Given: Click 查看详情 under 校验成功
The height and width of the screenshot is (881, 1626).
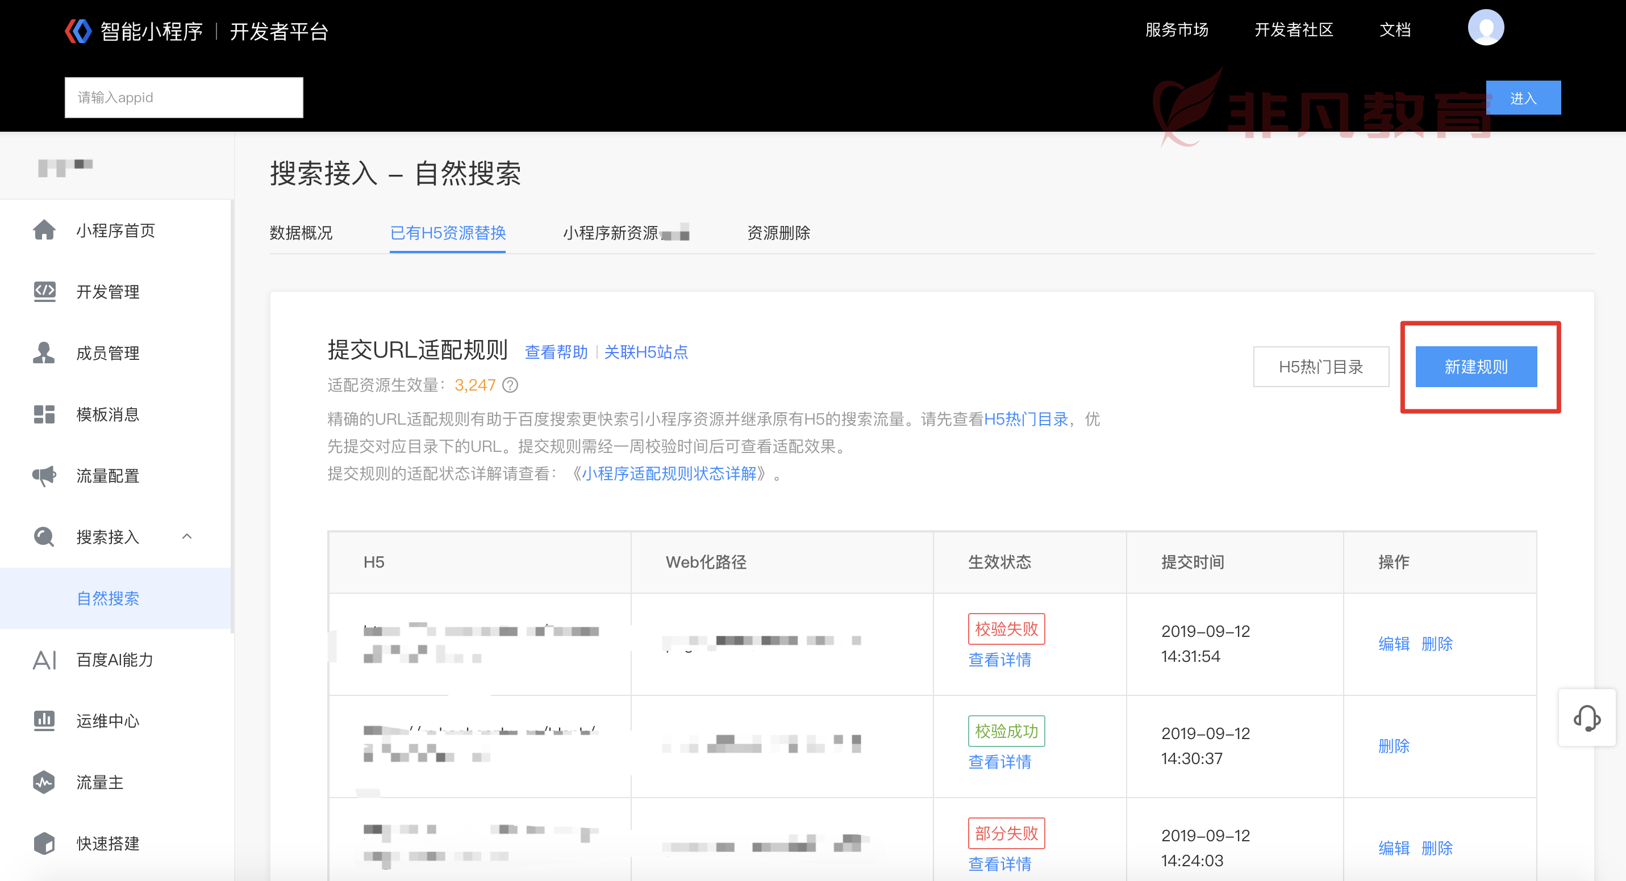Looking at the screenshot, I should tap(1000, 762).
